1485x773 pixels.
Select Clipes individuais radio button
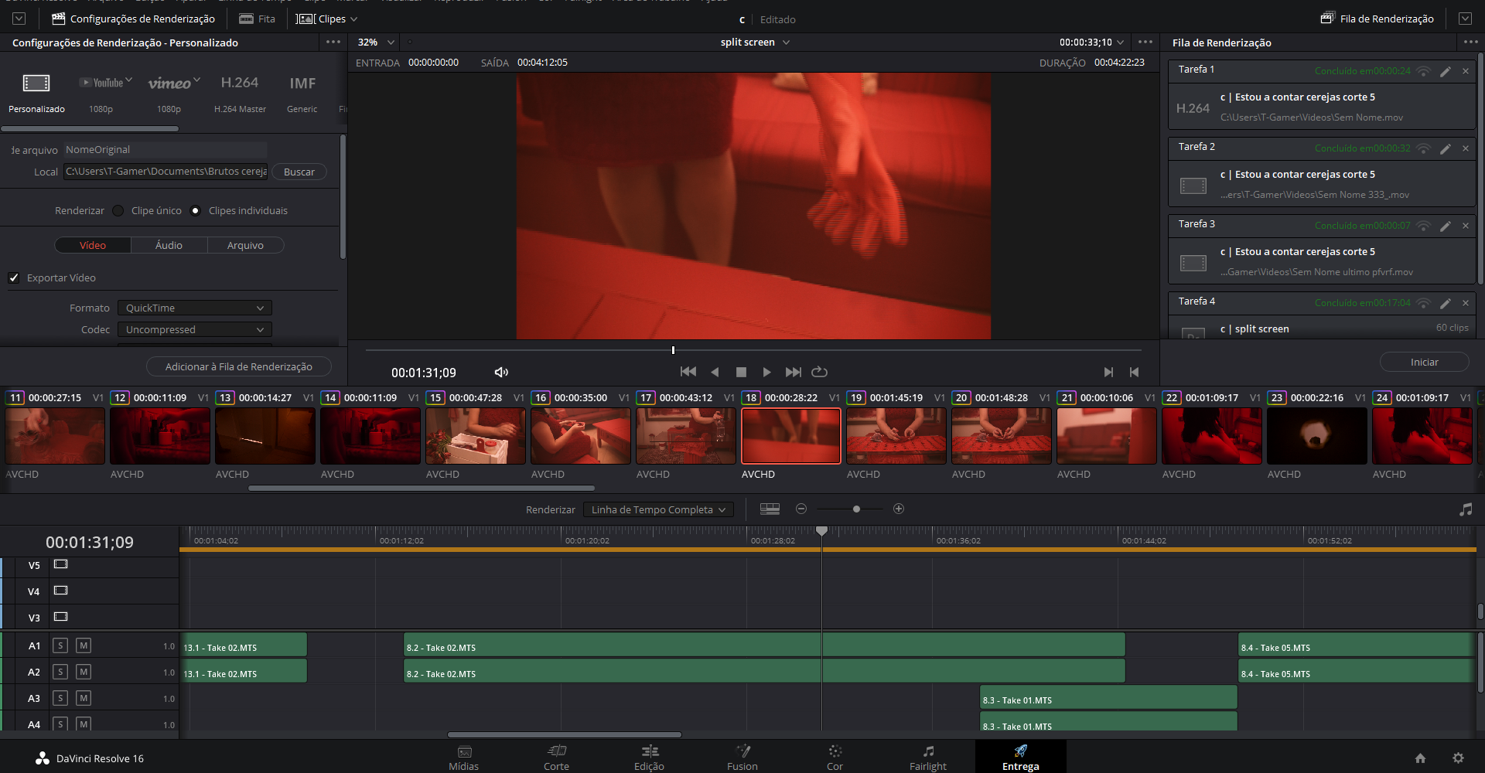pos(196,210)
